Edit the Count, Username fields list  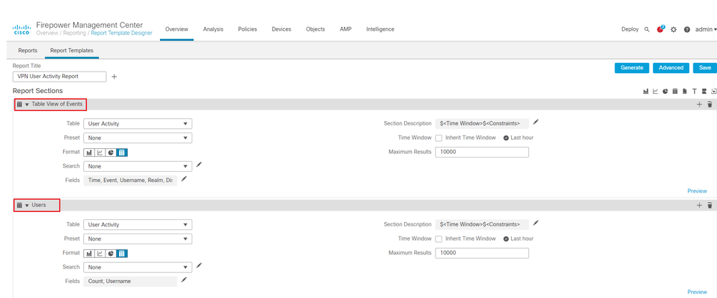point(184,279)
